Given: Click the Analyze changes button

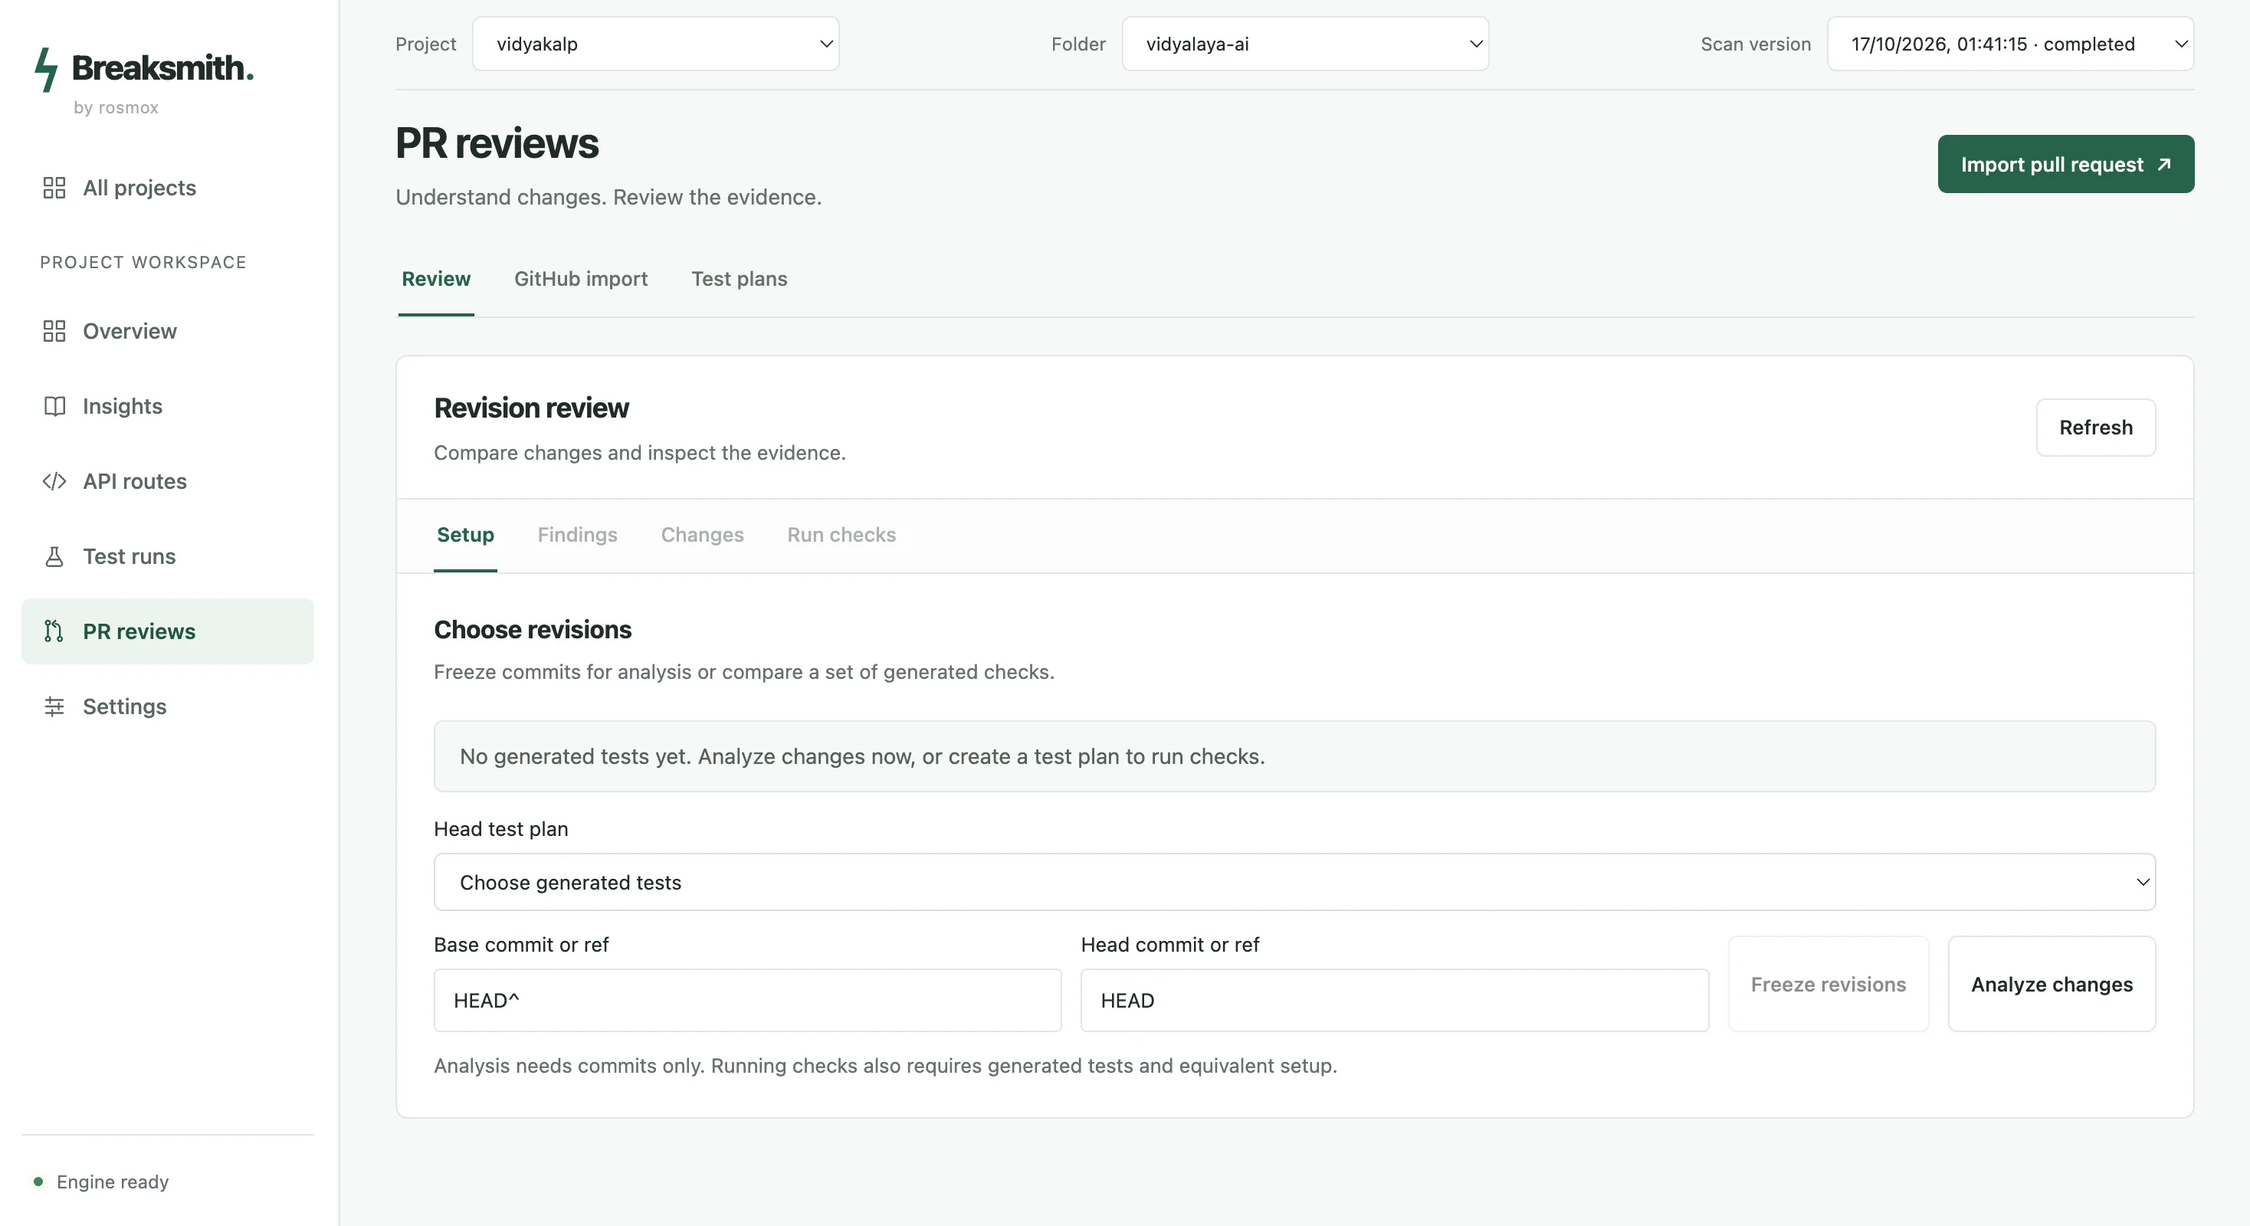Looking at the screenshot, I should coord(2052,984).
